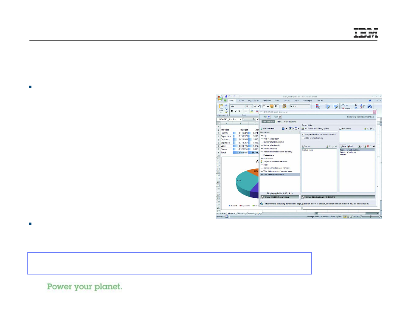Toggle the Sum aggregation button
Image resolution: width=407 pixels, height=314 pixels.
click(343, 146)
